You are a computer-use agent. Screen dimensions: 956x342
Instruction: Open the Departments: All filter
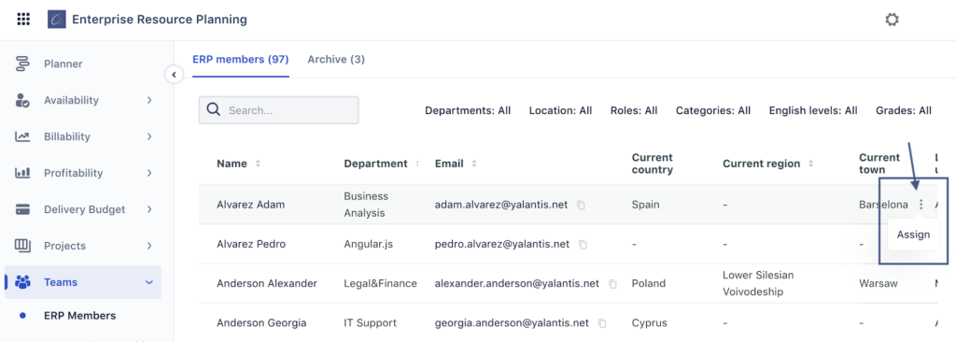click(468, 110)
